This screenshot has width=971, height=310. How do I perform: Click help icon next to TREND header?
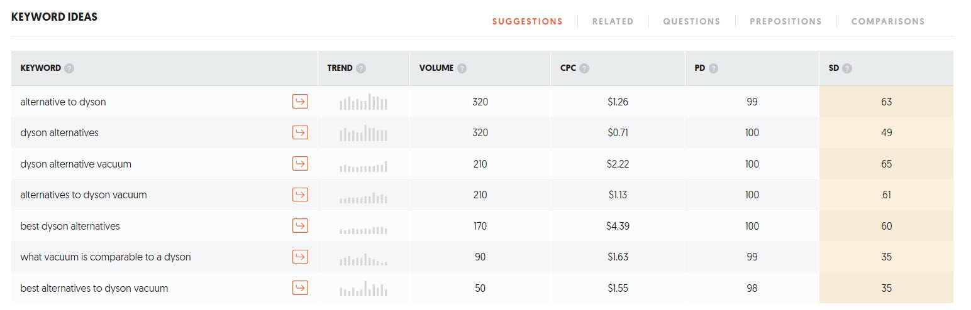pyautogui.click(x=361, y=68)
